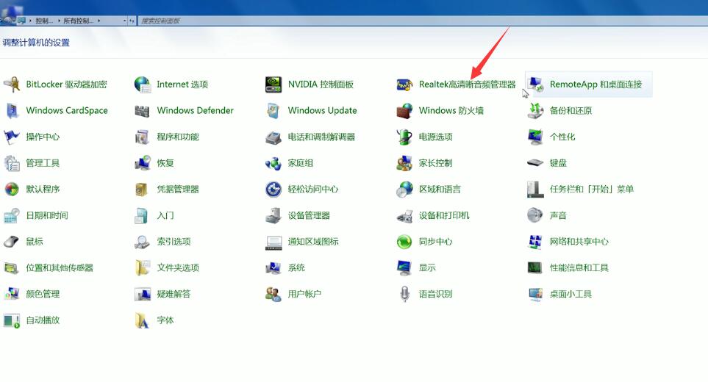
Task: Click the control panel search box
Action: pyautogui.click(x=422, y=21)
